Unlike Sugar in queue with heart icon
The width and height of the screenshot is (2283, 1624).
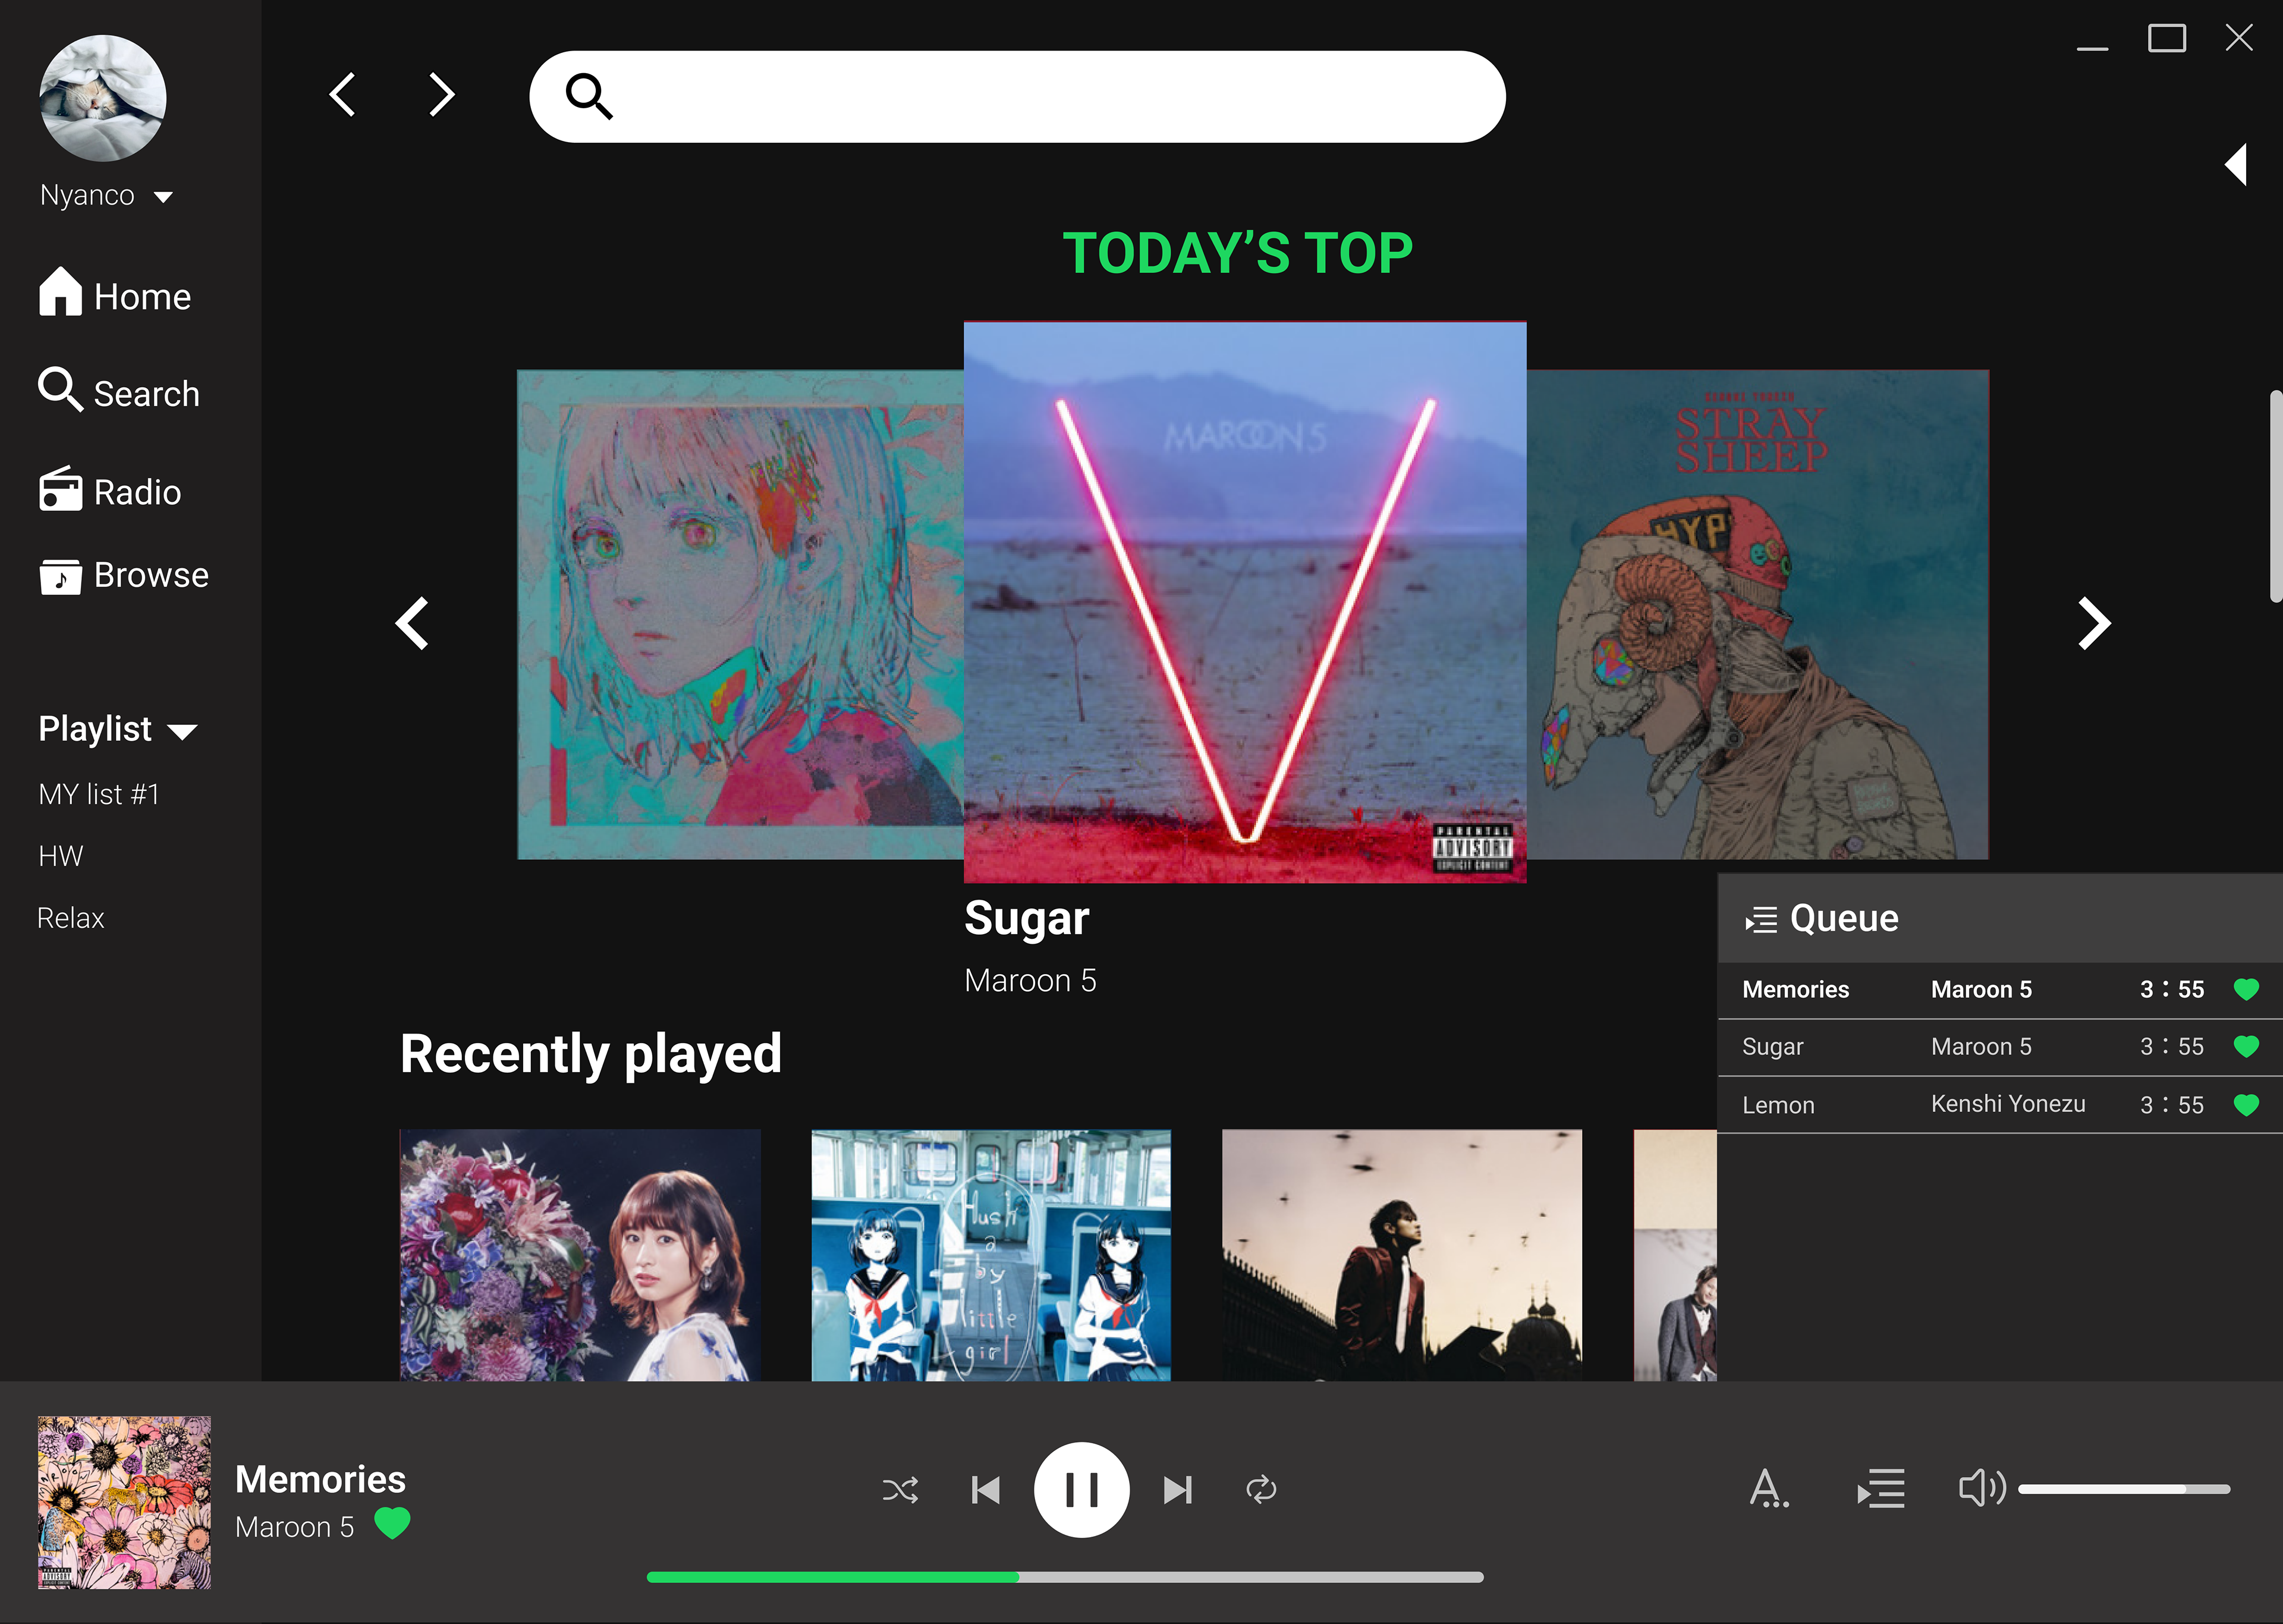coord(2246,1047)
